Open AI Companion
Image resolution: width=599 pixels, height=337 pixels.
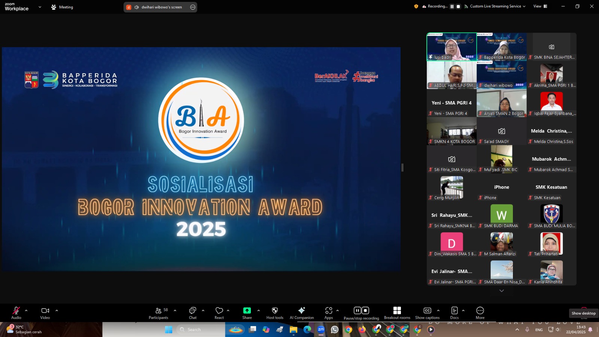302,313
